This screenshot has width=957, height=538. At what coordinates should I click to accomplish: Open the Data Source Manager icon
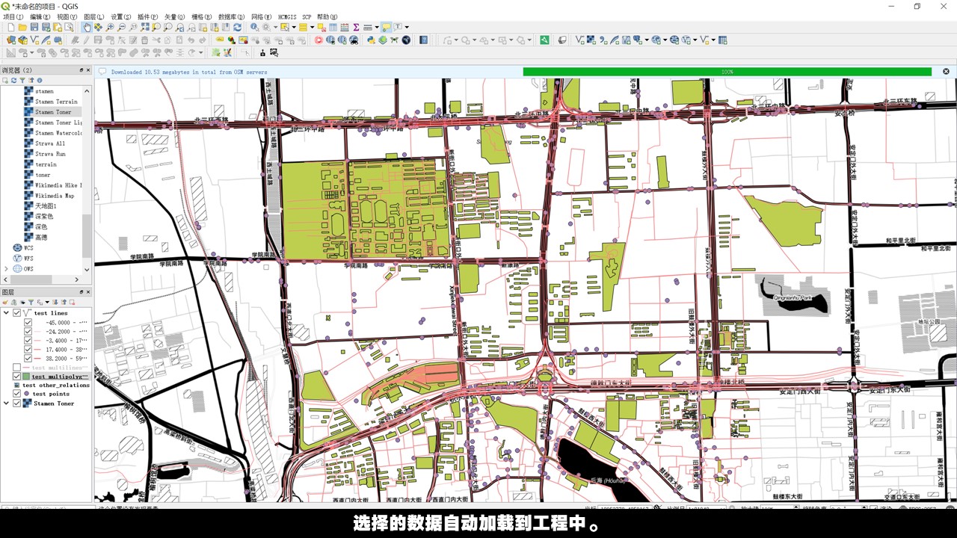(10, 40)
